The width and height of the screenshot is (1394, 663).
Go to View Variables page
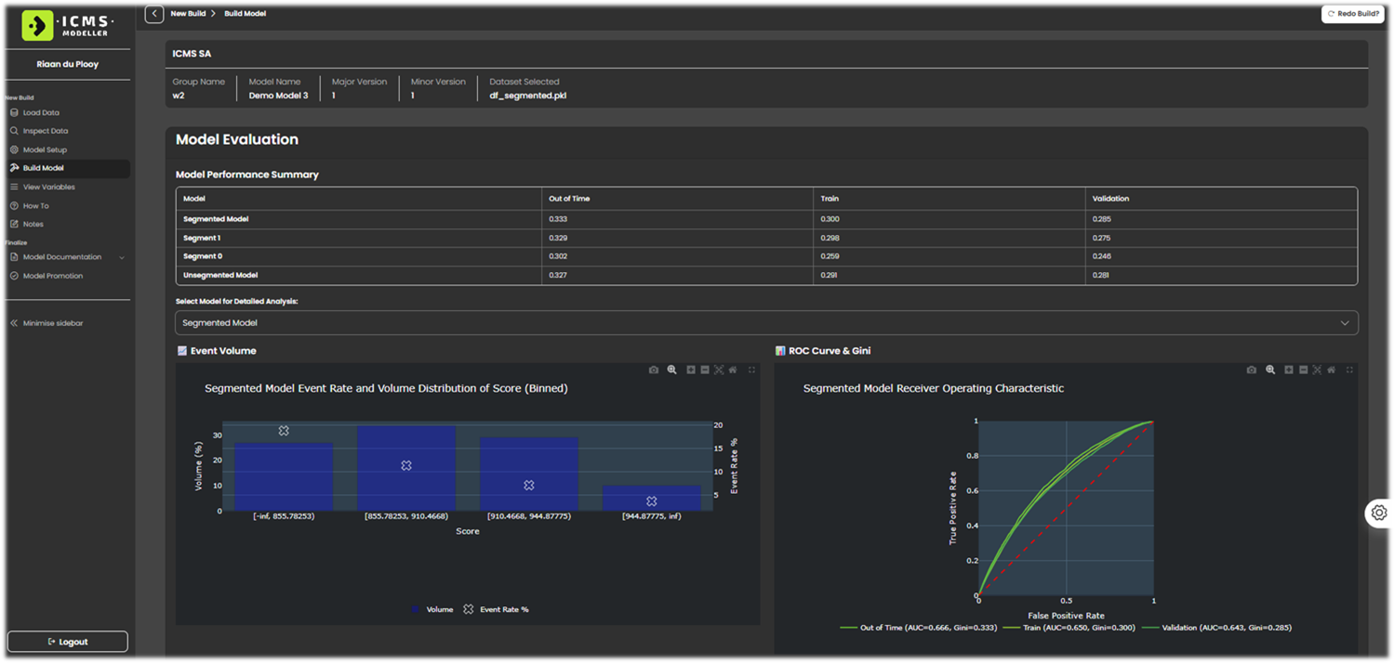(48, 187)
